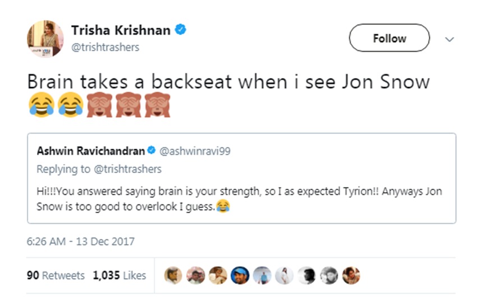The height and width of the screenshot is (305, 477).
Task: View the 90 Retweets list
Action: (56, 275)
